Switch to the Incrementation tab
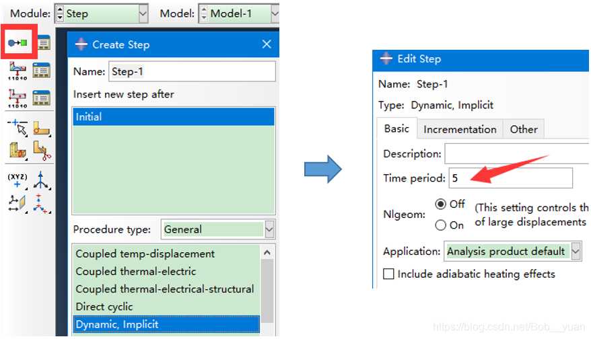Image resolution: width=591 pixels, height=339 pixels. (460, 129)
